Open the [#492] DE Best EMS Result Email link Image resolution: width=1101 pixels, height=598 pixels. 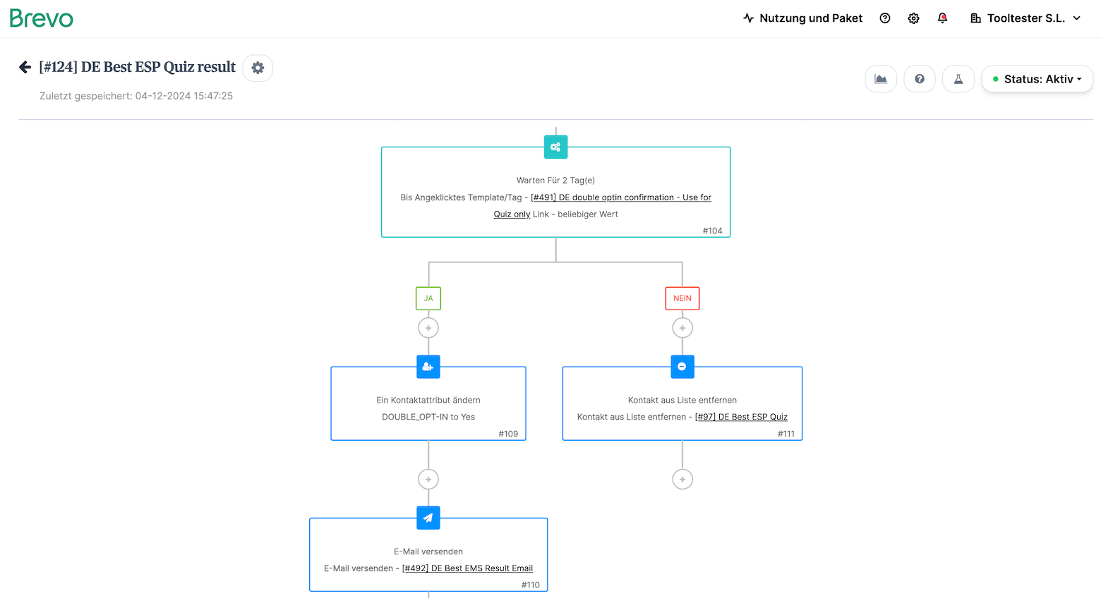coord(467,568)
